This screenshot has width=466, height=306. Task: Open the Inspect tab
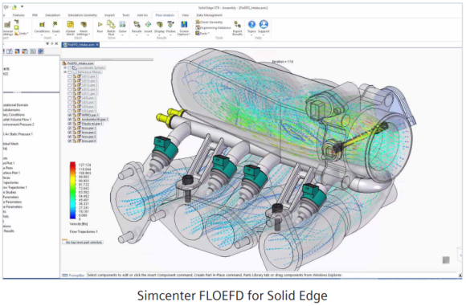click(x=109, y=15)
